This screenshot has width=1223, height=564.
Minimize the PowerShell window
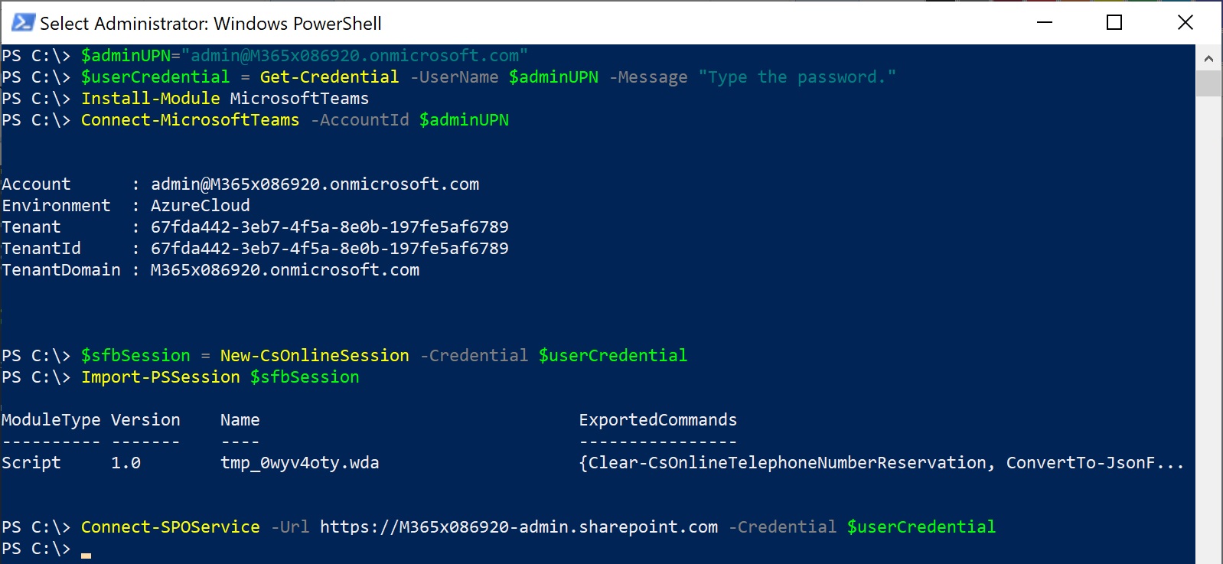click(1045, 22)
